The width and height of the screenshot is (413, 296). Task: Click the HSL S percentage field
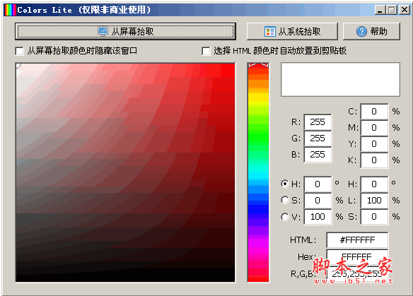(x=374, y=217)
